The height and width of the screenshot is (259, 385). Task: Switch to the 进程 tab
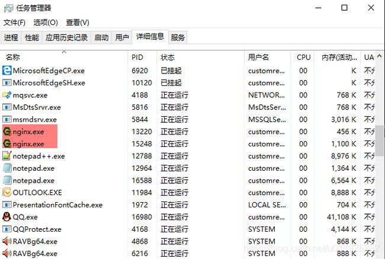11,37
